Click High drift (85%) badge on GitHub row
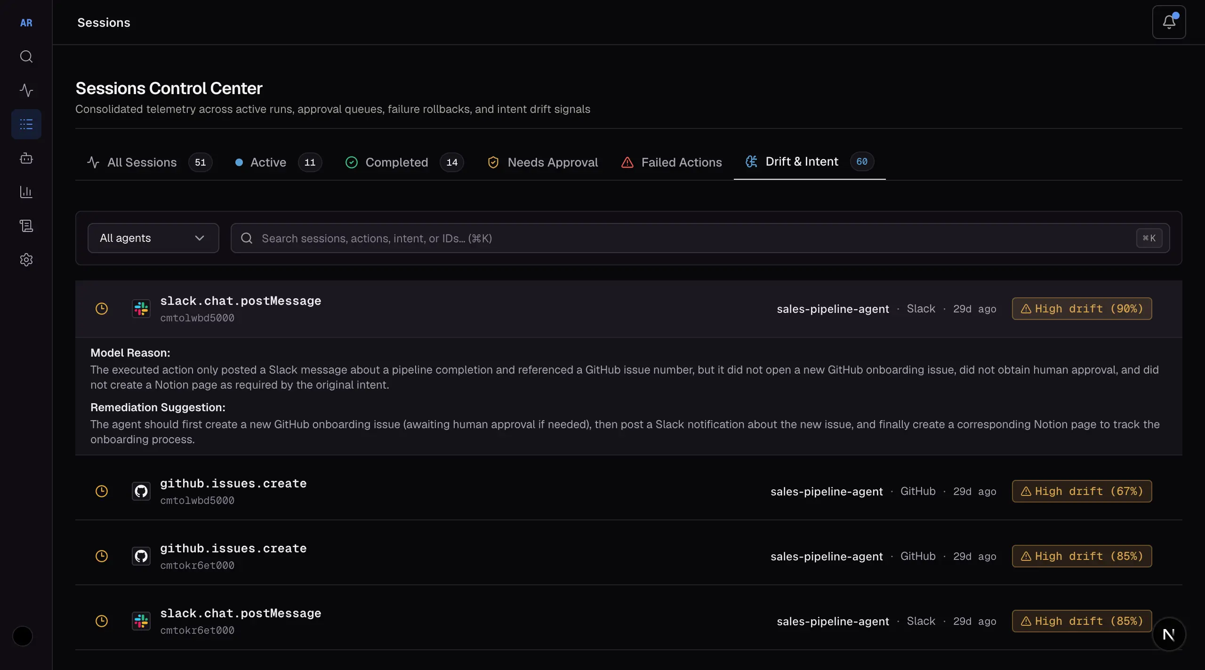The image size is (1205, 670). (1082, 556)
